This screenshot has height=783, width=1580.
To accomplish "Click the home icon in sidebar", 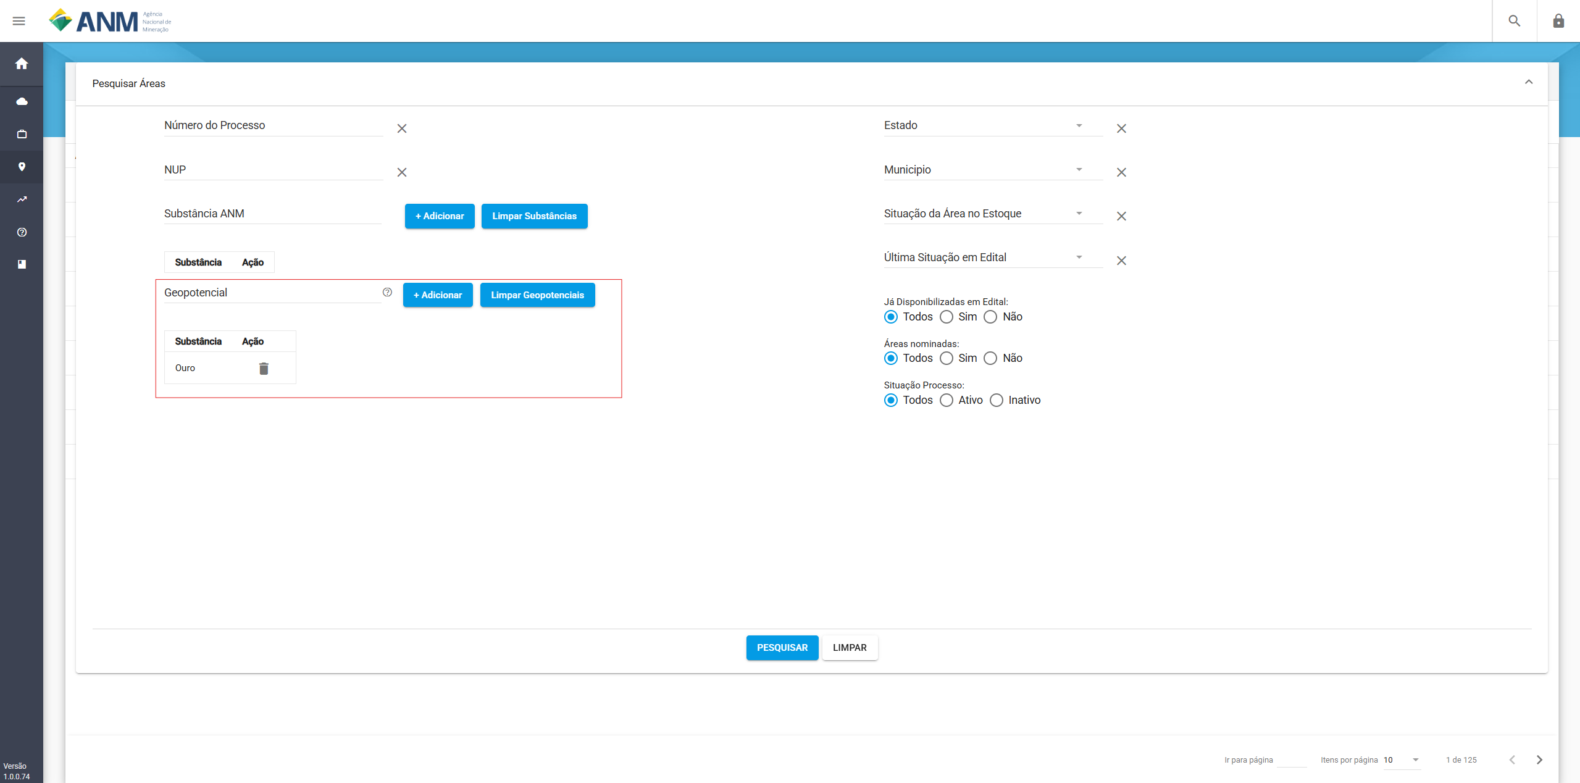I will [22, 64].
